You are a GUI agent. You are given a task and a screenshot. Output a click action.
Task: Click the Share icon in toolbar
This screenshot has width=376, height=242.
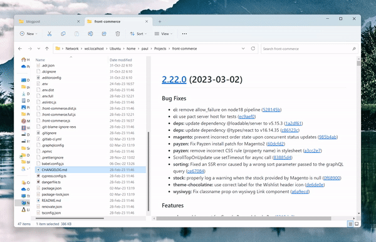click(104, 34)
